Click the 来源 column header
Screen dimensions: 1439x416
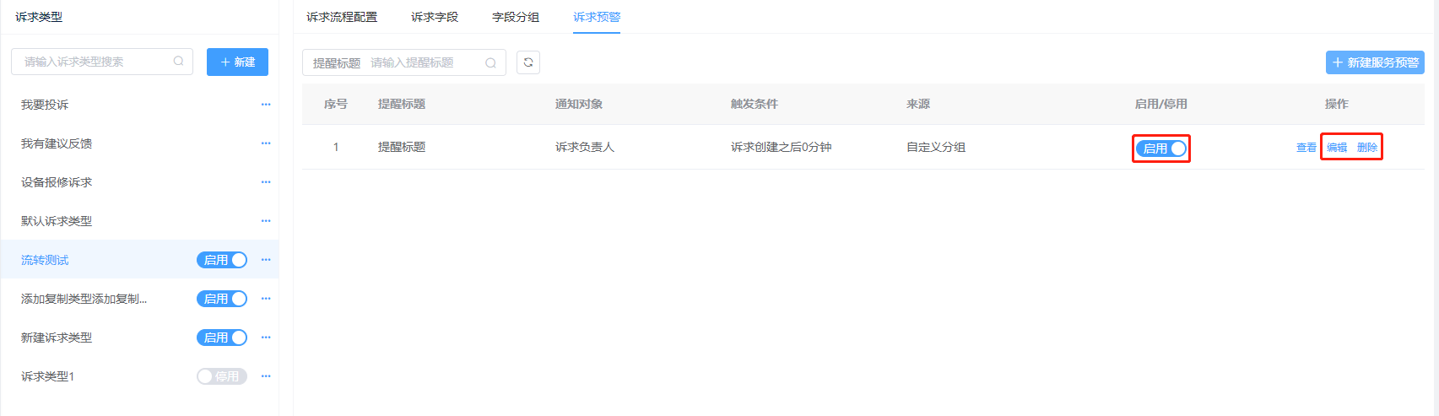point(918,104)
